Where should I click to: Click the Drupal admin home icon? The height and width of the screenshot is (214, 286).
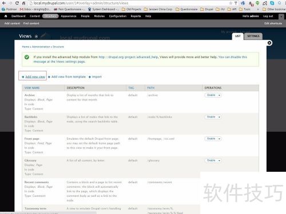click(6, 16)
